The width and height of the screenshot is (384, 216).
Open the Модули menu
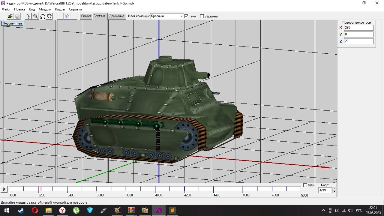45,9
